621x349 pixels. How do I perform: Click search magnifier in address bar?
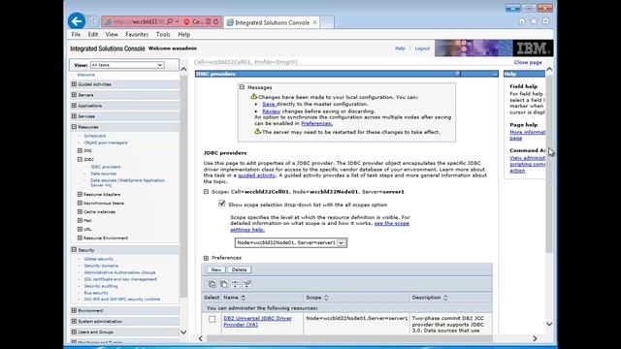point(170,21)
